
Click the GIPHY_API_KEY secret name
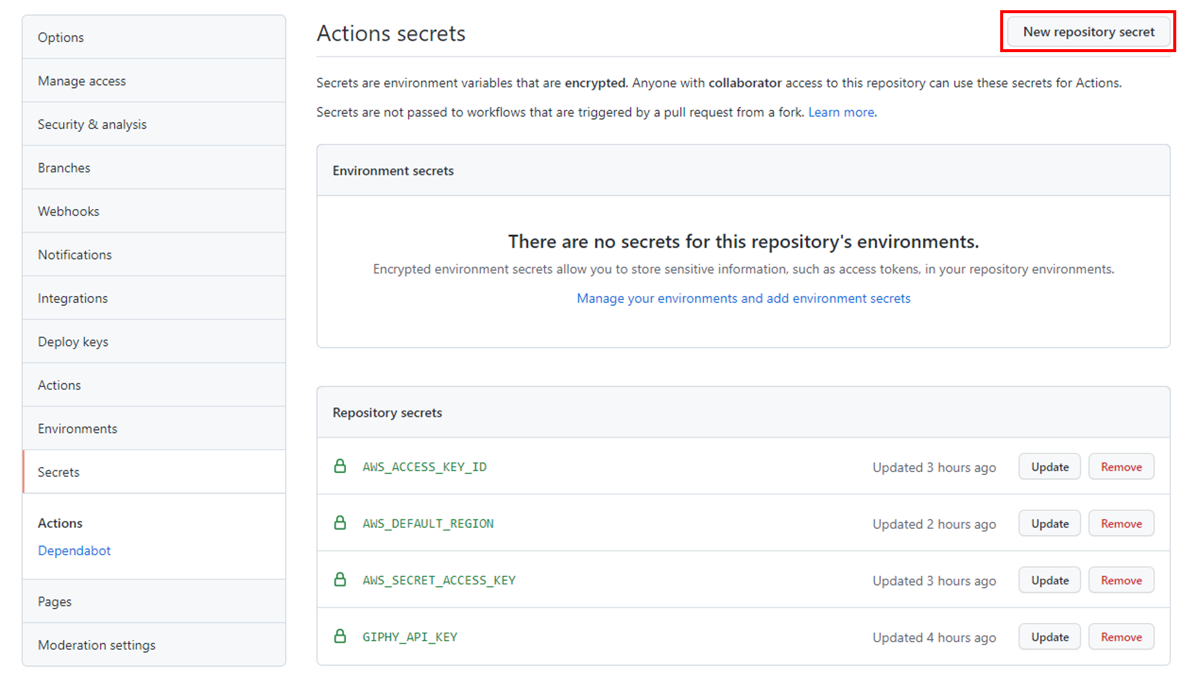pyautogui.click(x=410, y=637)
